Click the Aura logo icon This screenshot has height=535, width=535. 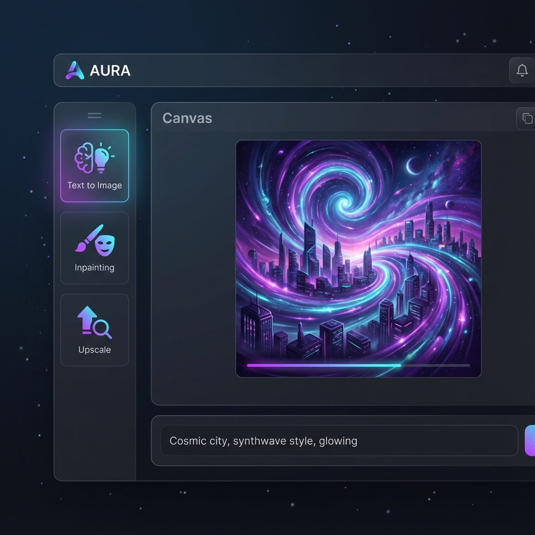(75, 70)
